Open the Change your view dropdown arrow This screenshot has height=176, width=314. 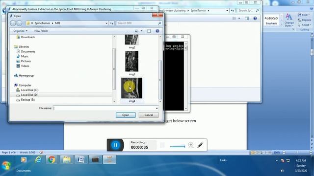[141, 31]
